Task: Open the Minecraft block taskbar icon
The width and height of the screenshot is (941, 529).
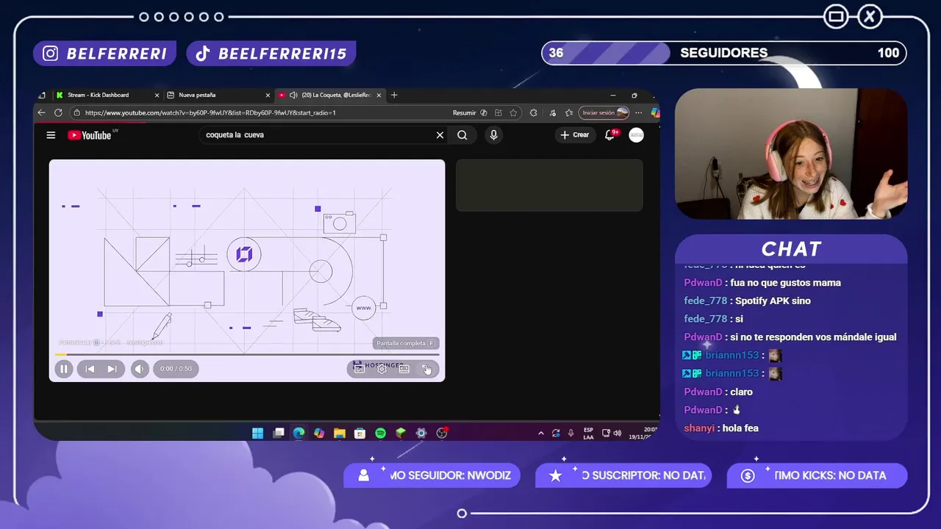Action: tap(401, 433)
